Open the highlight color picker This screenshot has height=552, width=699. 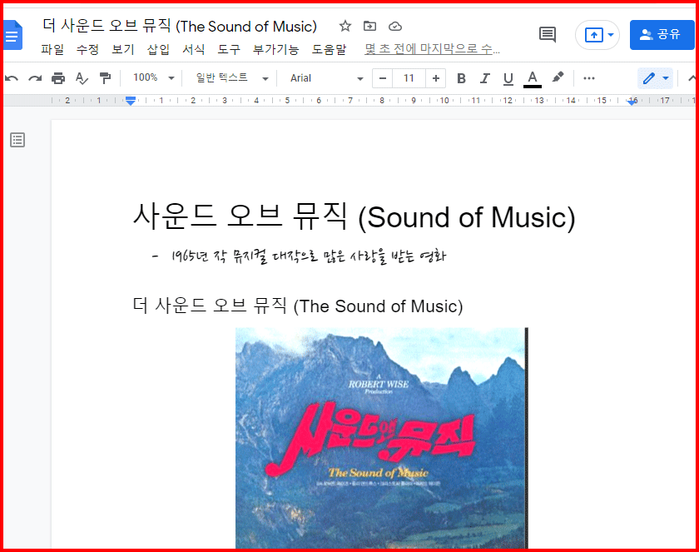[558, 77]
